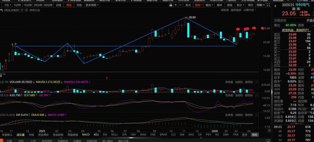
Task: Switch to 日线 daily chart tab
Action: tap(58, 5)
